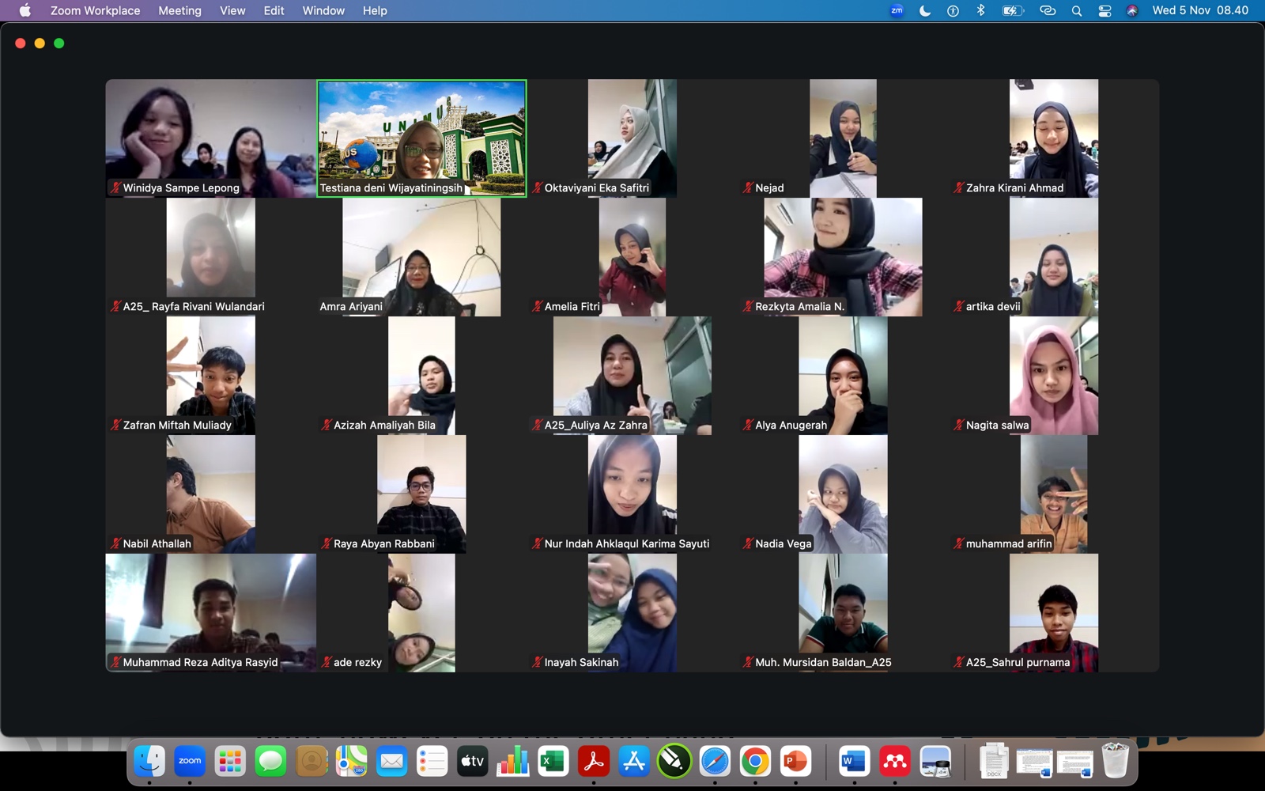
Task: Toggle Bluetooth from the menu bar
Action: click(980, 10)
